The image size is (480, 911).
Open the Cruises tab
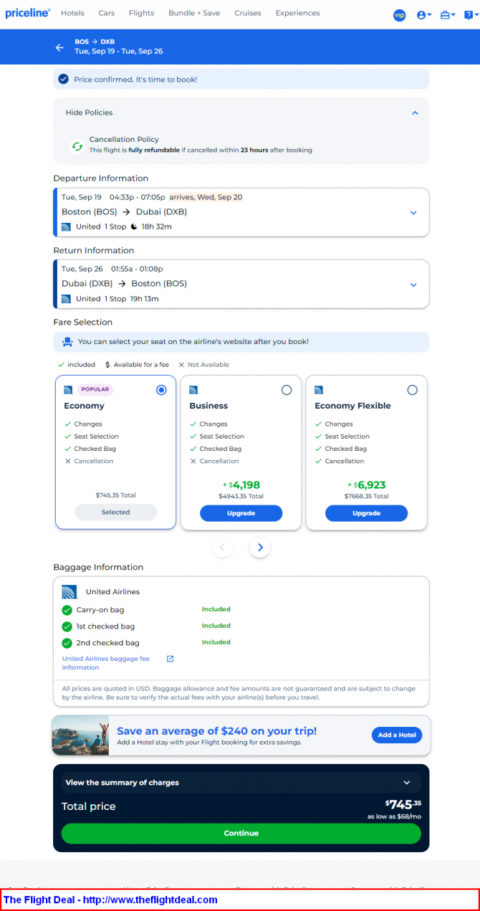[x=248, y=13]
